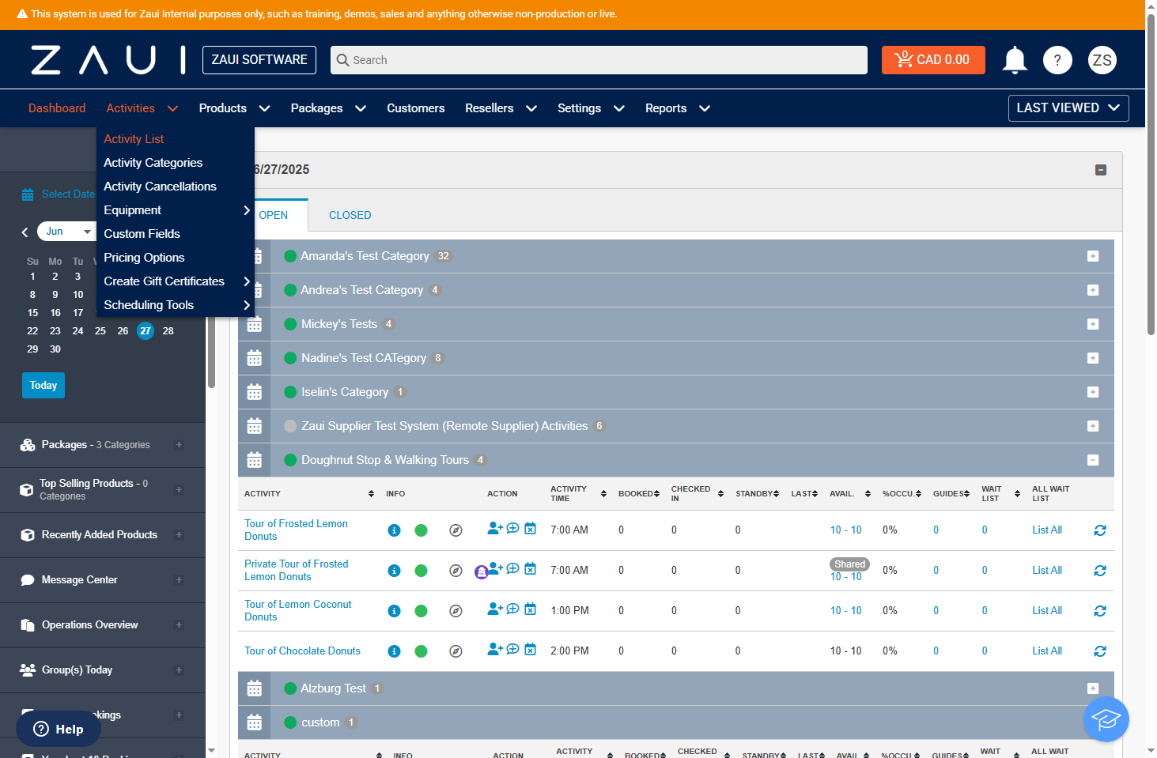Open the ZS user profile avatar
The width and height of the screenshot is (1157, 758).
pos(1102,60)
